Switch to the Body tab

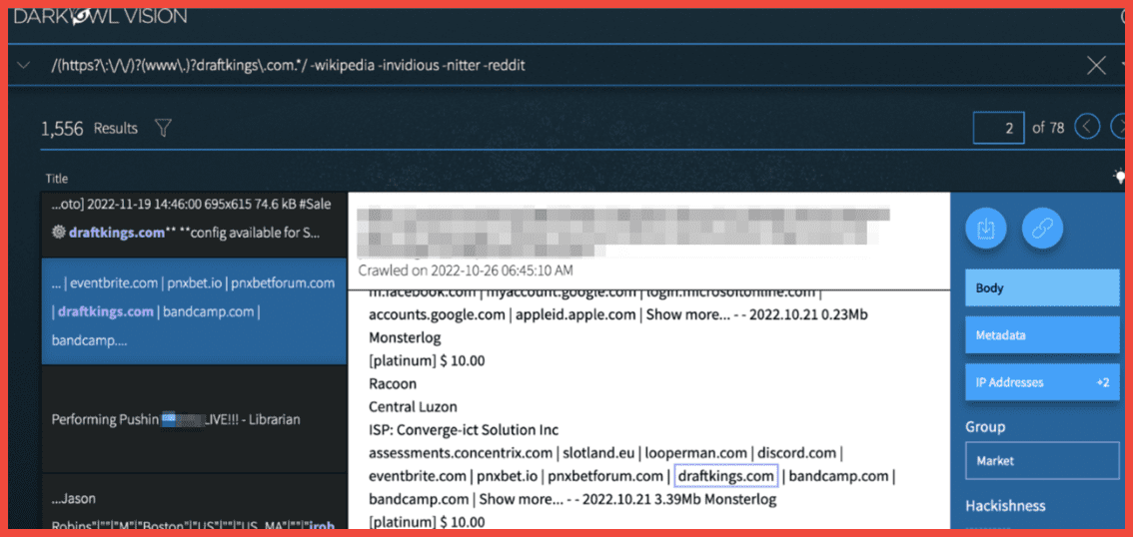click(1042, 288)
